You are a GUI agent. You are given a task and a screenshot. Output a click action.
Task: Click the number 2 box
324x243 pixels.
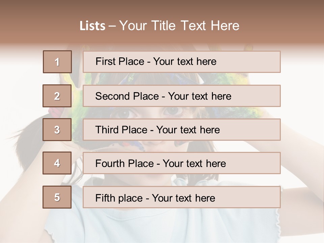pos(57,96)
